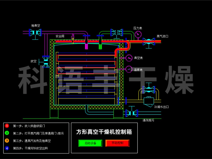Select step 1 red circle icon
The height and width of the screenshot is (159, 212).
pos(7,126)
